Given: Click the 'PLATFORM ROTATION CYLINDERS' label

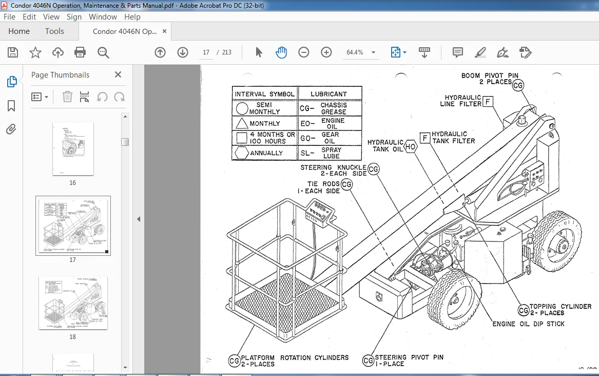Looking at the screenshot, I should [295, 358].
